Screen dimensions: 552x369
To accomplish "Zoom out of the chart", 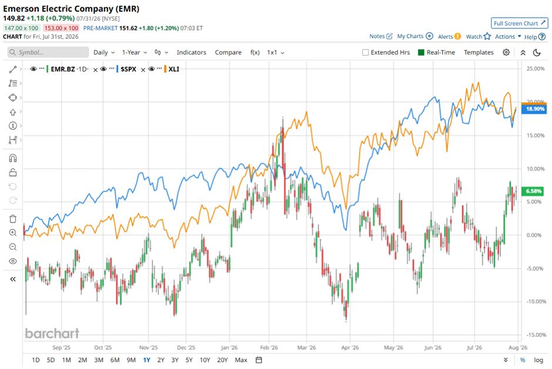I will tap(13, 247).
